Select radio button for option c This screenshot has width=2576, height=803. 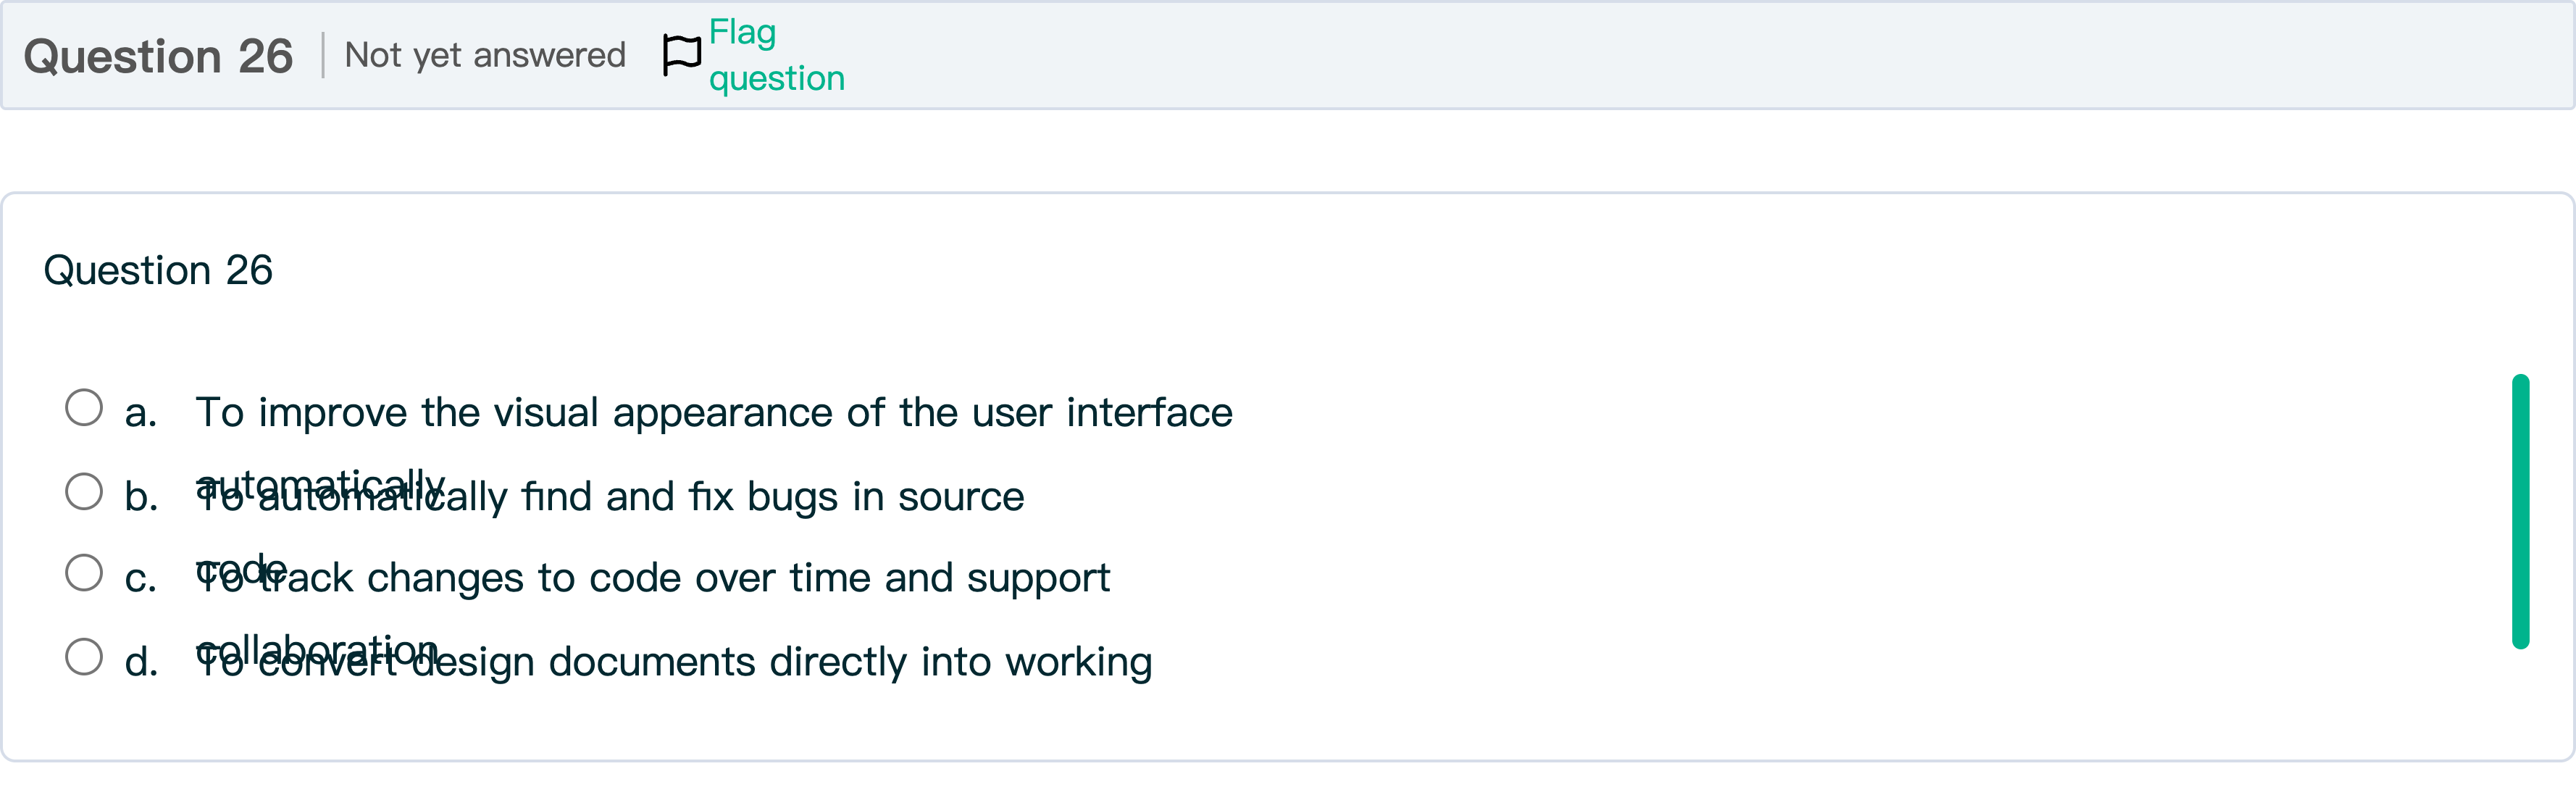[x=84, y=573]
